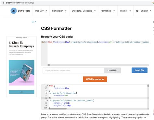Viewport: 154px width, 120px height.
Task: Click the globe language icon
Action: point(137,11)
